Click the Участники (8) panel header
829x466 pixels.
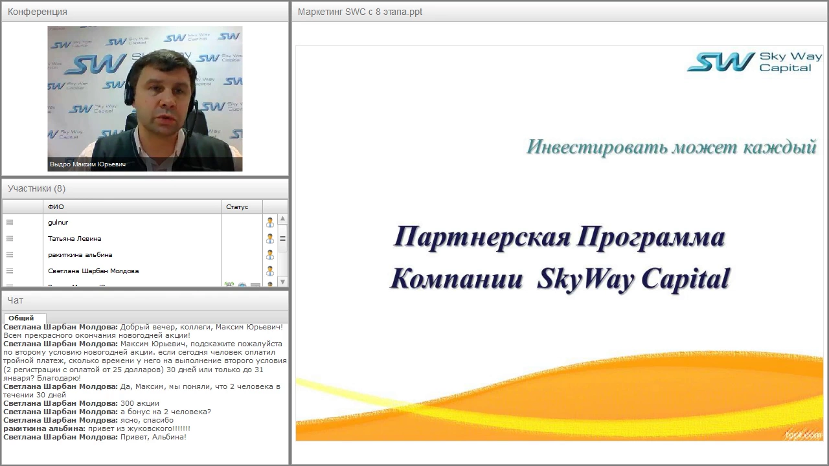coord(145,188)
